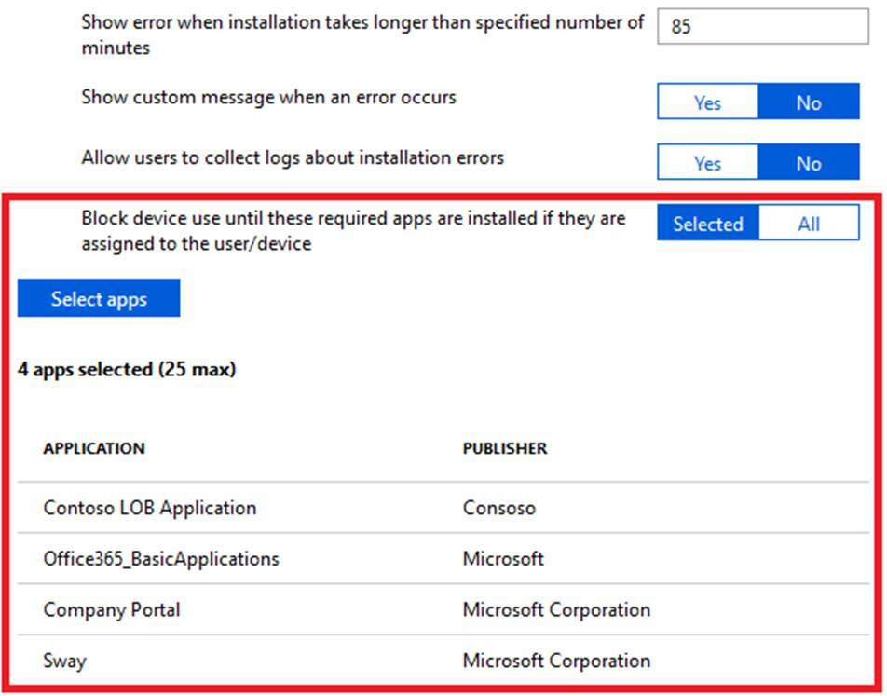Image resolution: width=887 pixels, height=696 pixels.
Task: Set custom error message to Yes
Action: (x=708, y=102)
